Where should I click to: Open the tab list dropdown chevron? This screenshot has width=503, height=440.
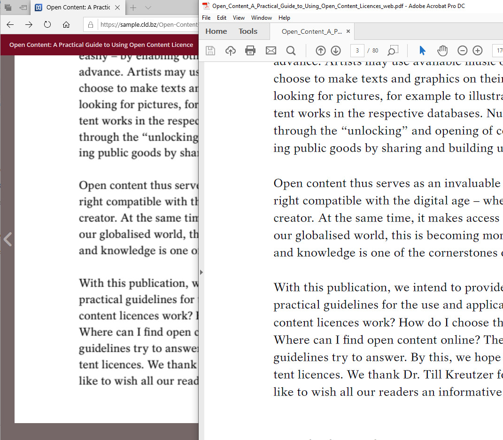coord(148,8)
